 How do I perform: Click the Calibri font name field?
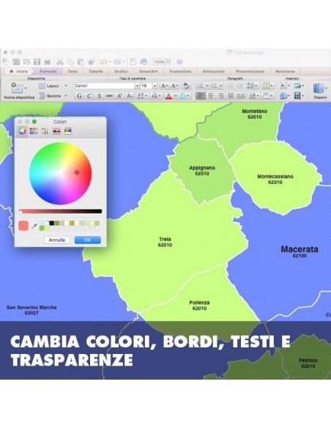pyautogui.click(x=105, y=86)
